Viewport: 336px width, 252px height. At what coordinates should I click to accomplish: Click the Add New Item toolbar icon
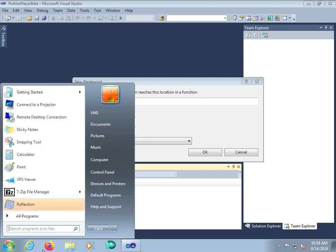pyautogui.click(x=19, y=18)
